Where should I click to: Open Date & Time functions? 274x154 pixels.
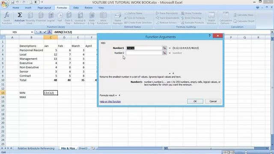point(68,18)
